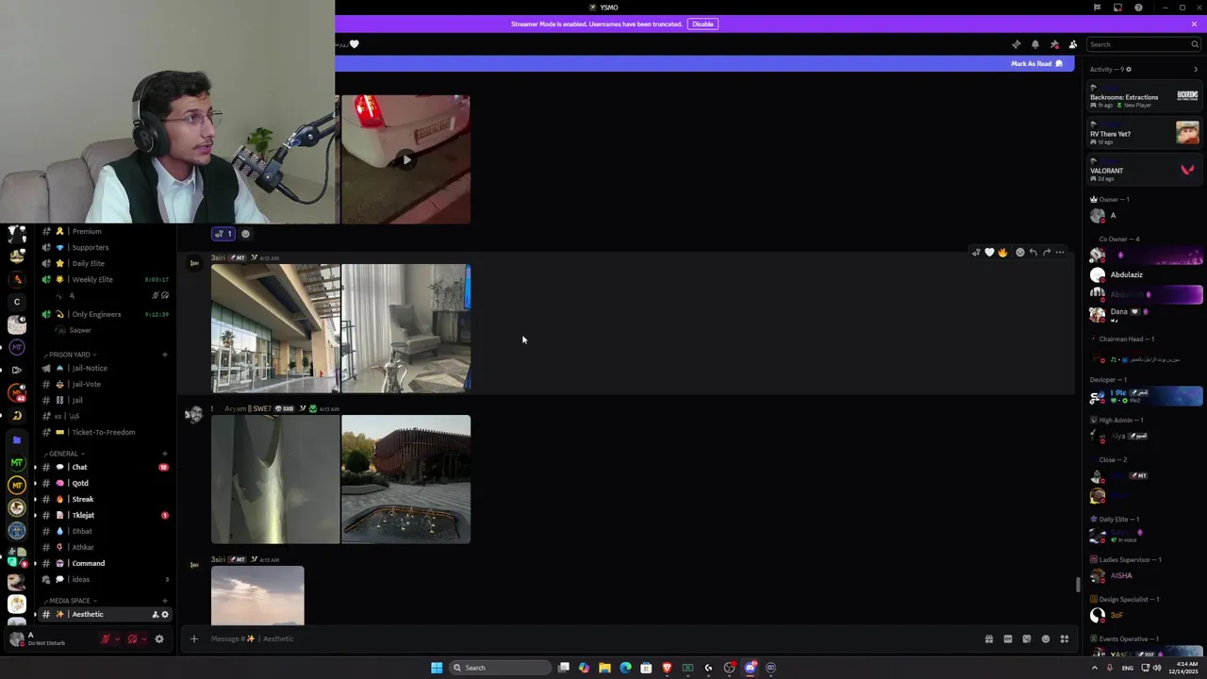Screen dimensions: 1207x679
Task: Create invite for Aesthetic channel
Action: 156,615
